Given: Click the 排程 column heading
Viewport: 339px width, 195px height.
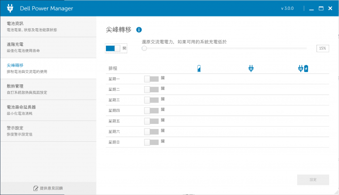Looking at the screenshot, I should (113, 68).
